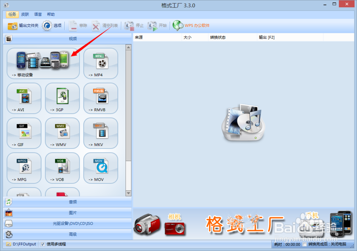The width and height of the screenshot is (357, 251).
Task: Open the WPS 办公软件 link
Action: coord(191,25)
